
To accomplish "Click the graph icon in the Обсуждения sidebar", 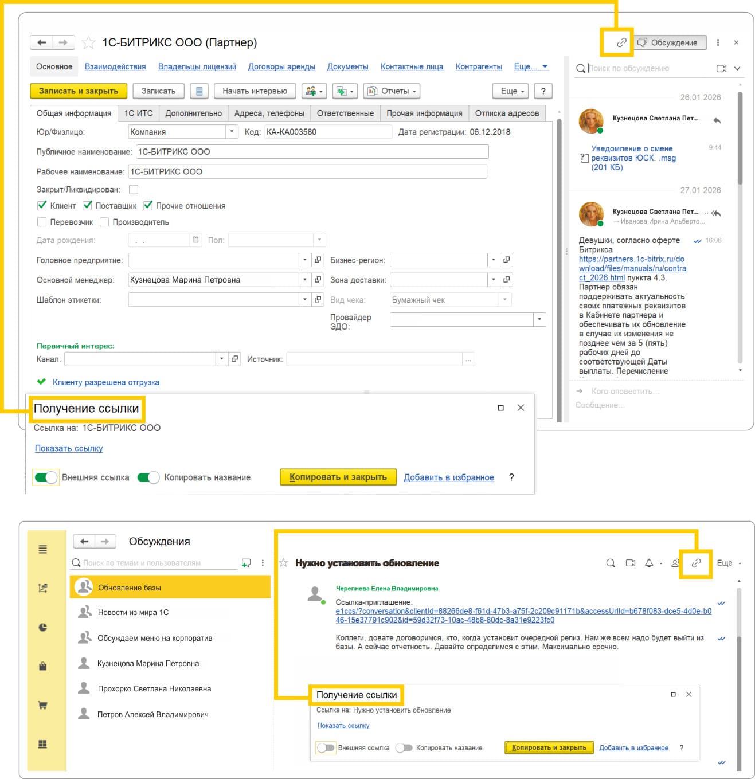I will tap(43, 588).
